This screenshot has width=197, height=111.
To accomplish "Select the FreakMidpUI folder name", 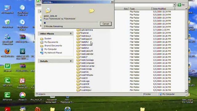I will pyautogui.click(x=86, y=90).
